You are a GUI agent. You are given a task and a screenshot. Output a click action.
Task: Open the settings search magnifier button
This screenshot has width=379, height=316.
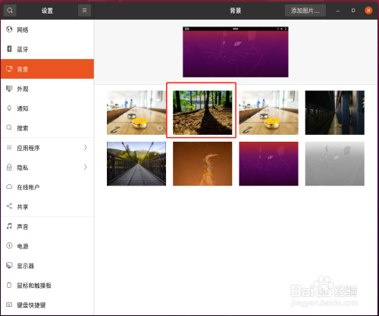click(x=10, y=11)
